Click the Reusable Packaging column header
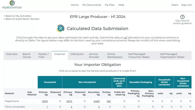Viewport: 195px width, 110px height. pyautogui.click(x=141, y=82)
